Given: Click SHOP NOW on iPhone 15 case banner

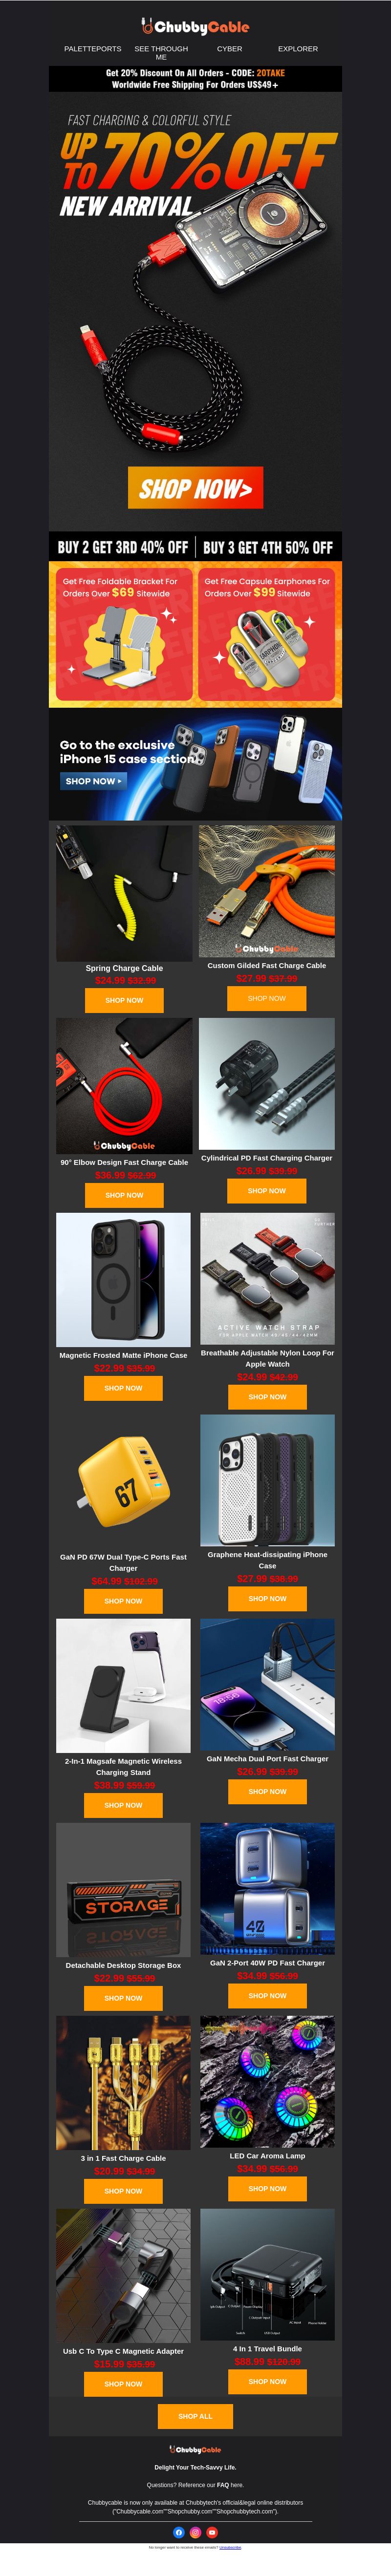Looking at the screenshot, I should pyautogui.click(x=93, y=781).
